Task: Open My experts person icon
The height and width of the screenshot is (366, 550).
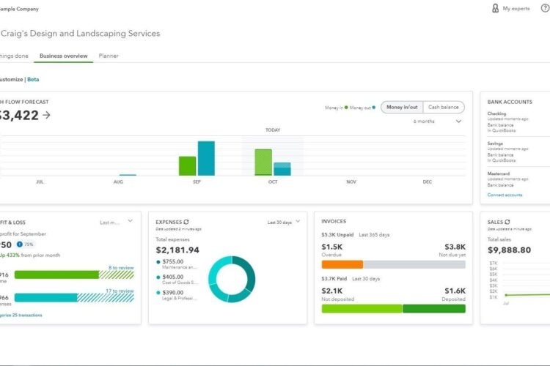Action: (x=495, y=8)
